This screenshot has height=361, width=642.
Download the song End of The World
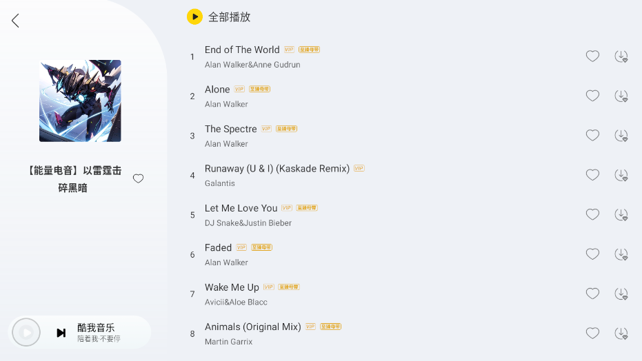621,56
